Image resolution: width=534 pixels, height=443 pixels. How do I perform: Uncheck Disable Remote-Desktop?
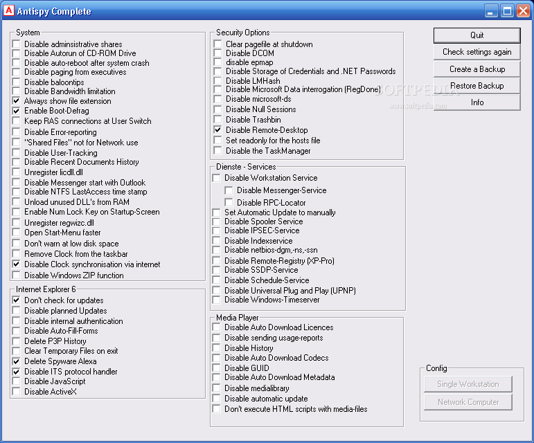[x=217, y=129]
